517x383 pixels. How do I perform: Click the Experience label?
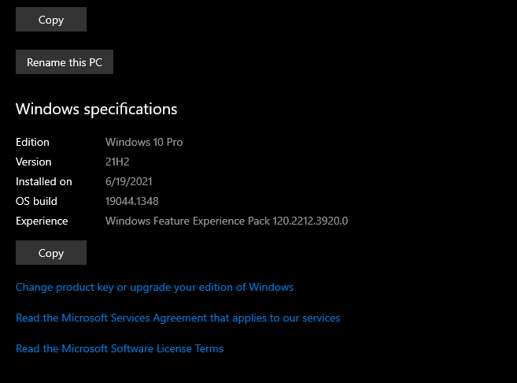[x=42, y=221]
